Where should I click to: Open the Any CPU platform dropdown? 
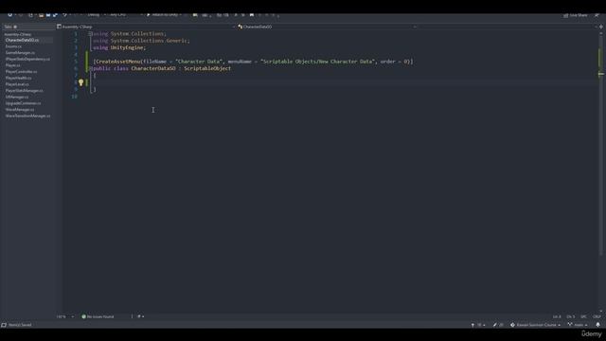(126, 15)
